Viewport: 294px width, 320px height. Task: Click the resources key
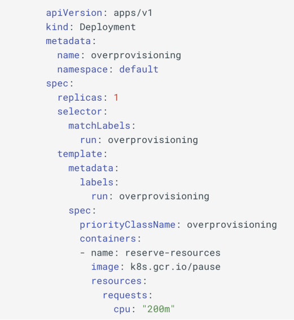coord(116,281)
